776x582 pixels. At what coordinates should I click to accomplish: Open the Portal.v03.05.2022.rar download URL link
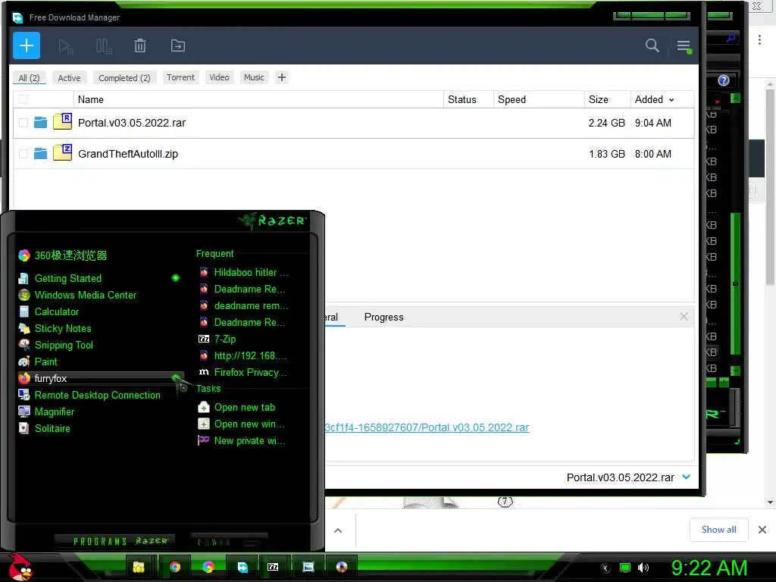pyautogui.click(x=427, y=427)
